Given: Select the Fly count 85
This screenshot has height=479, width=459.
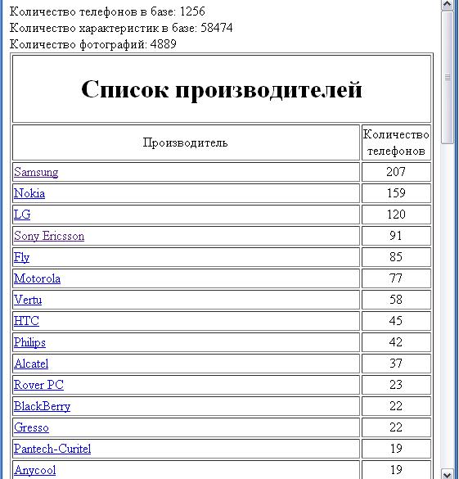Looking at the screenshot, I should (396, 257).
